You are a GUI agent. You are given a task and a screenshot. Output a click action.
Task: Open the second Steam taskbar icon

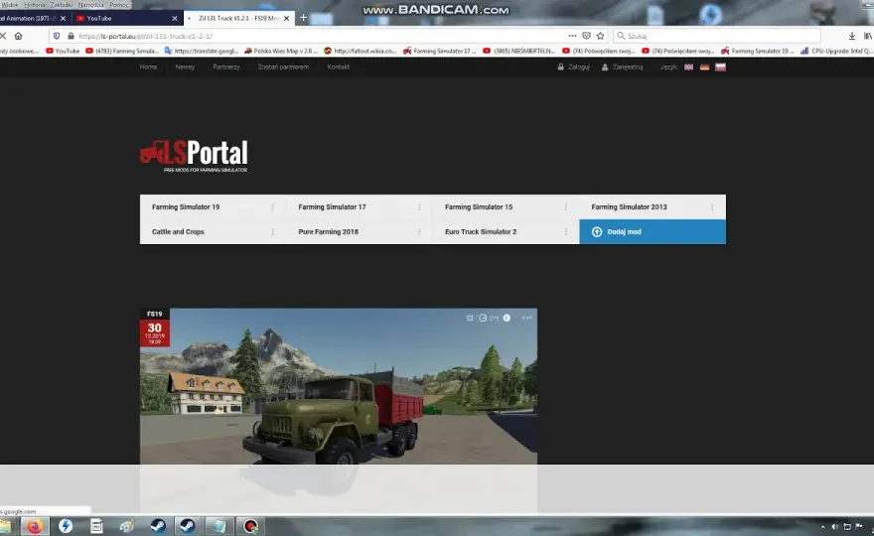coord(188,526)
